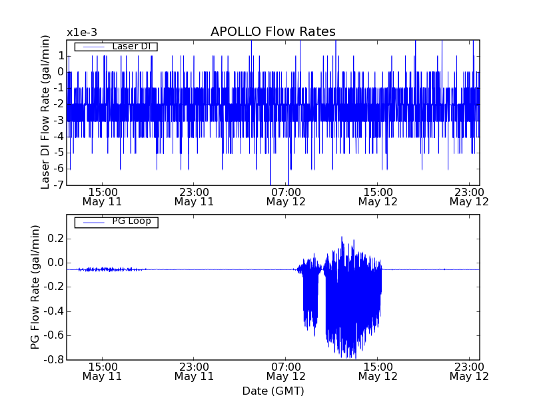533x400 pixels.
Task: Select the "PG Loop" legend label
Action: [x=131, y=221]
